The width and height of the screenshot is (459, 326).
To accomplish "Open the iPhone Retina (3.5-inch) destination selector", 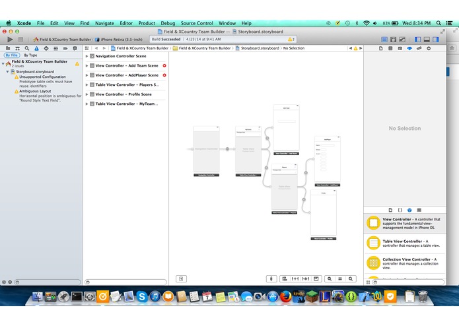I will [119, 40].
